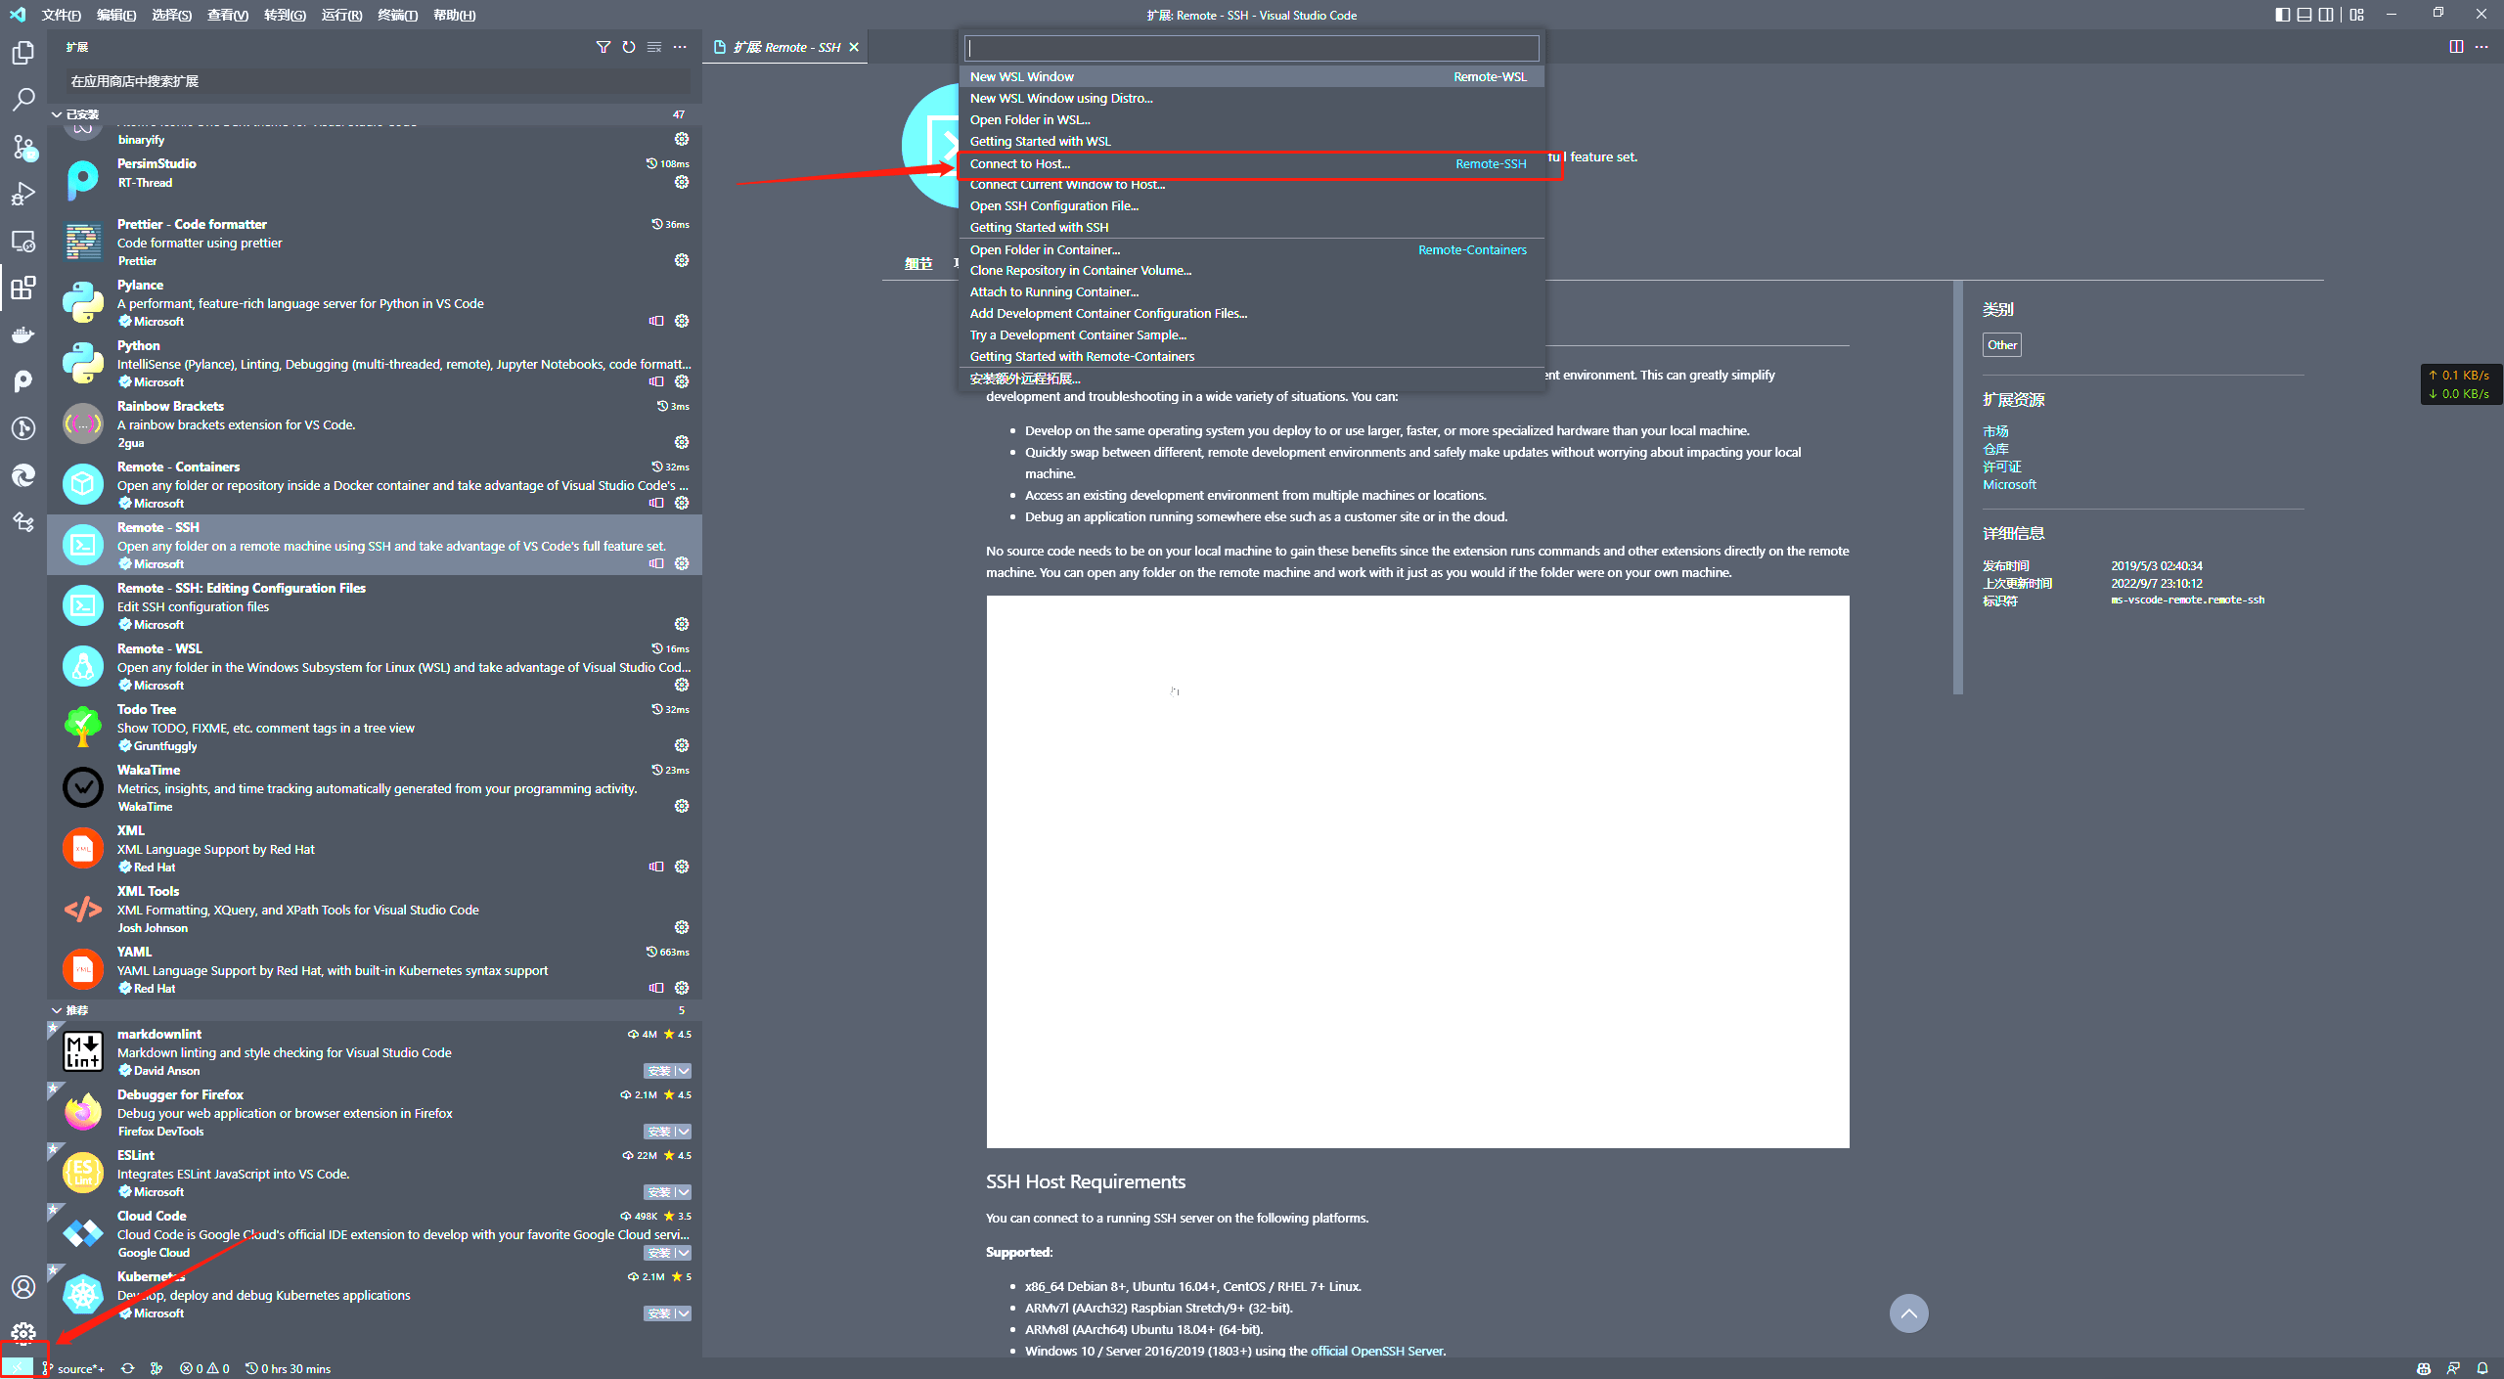Click the scroll-to-top round button
This screenshot has width=2504, height=1379.
click(x=1908, y=1313)
